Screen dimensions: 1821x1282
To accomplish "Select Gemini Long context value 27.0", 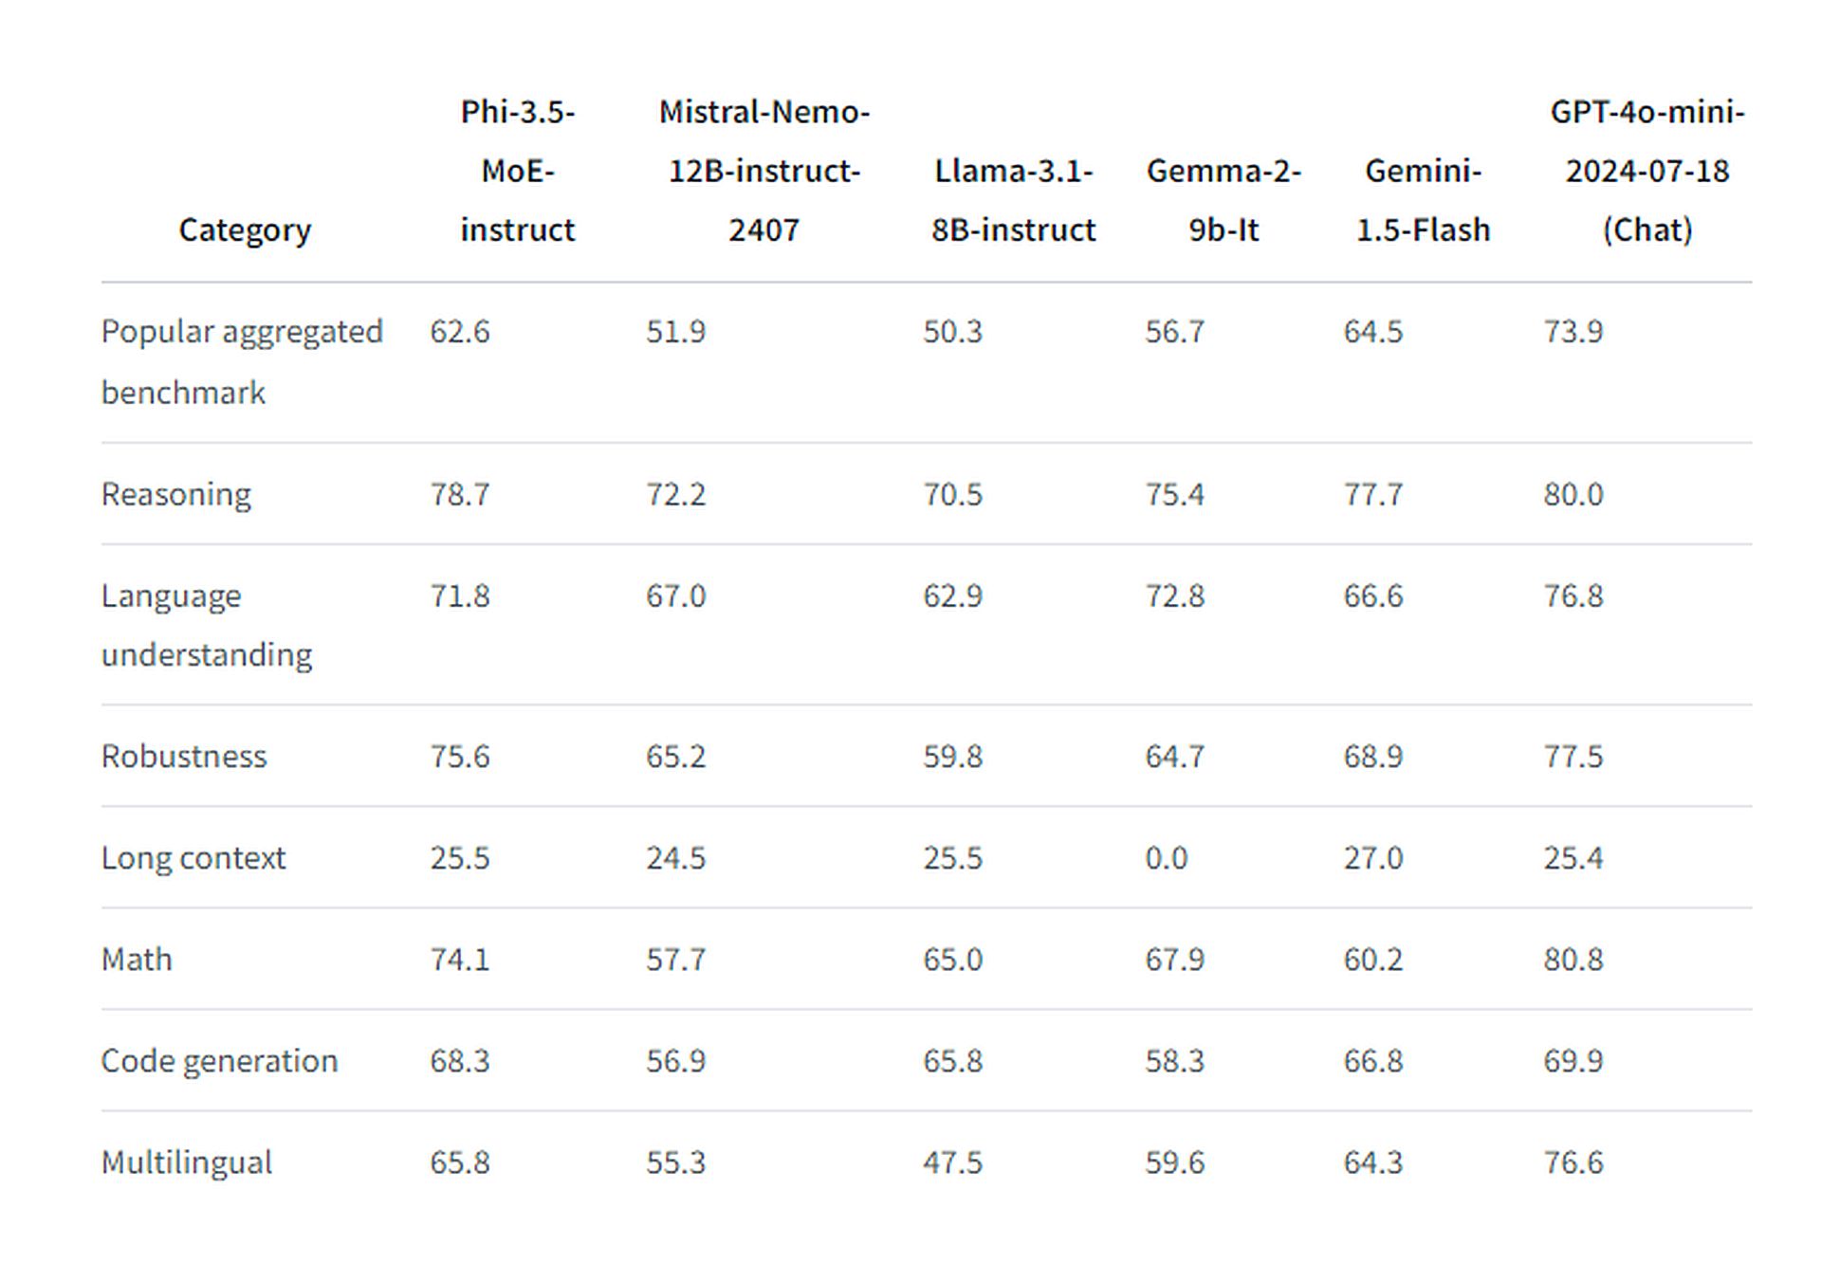I will click(1372, 857).
